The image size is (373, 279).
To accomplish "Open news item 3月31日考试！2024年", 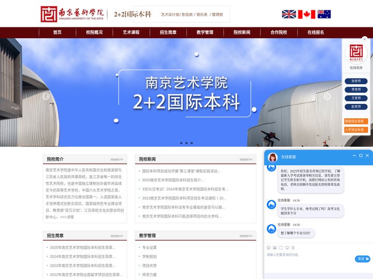I will pos(185,189).
